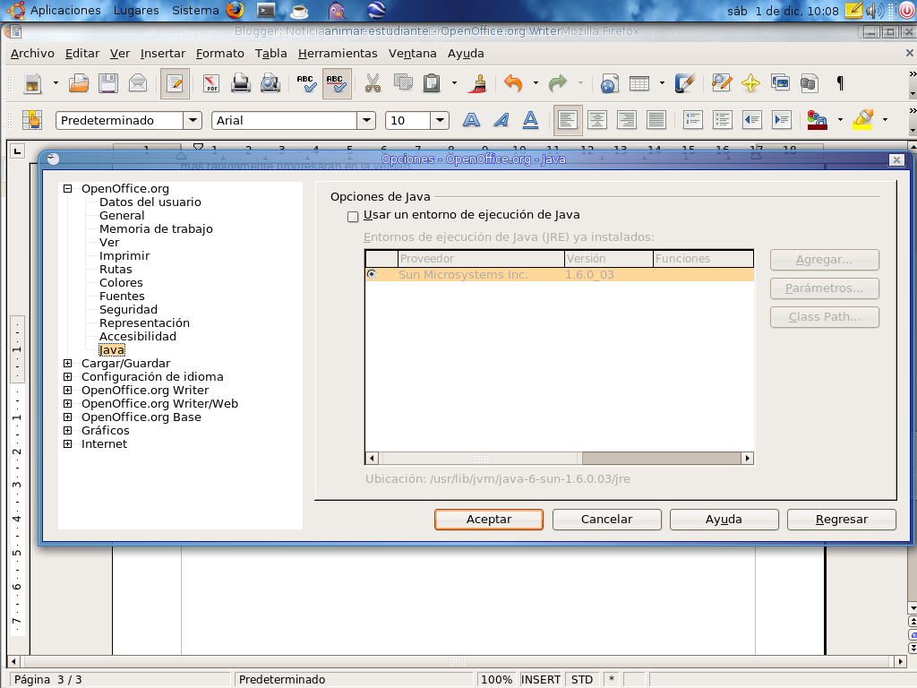
Task: Open the Insertar menu
Action: [x=163, y=53]
